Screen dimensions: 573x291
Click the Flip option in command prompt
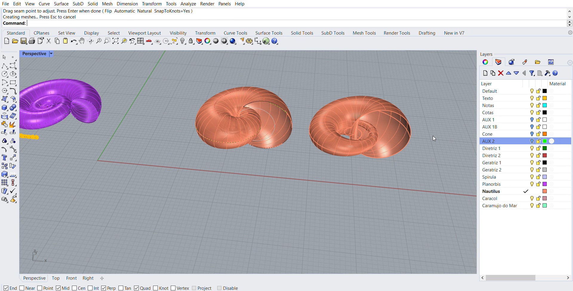point(108,11)
